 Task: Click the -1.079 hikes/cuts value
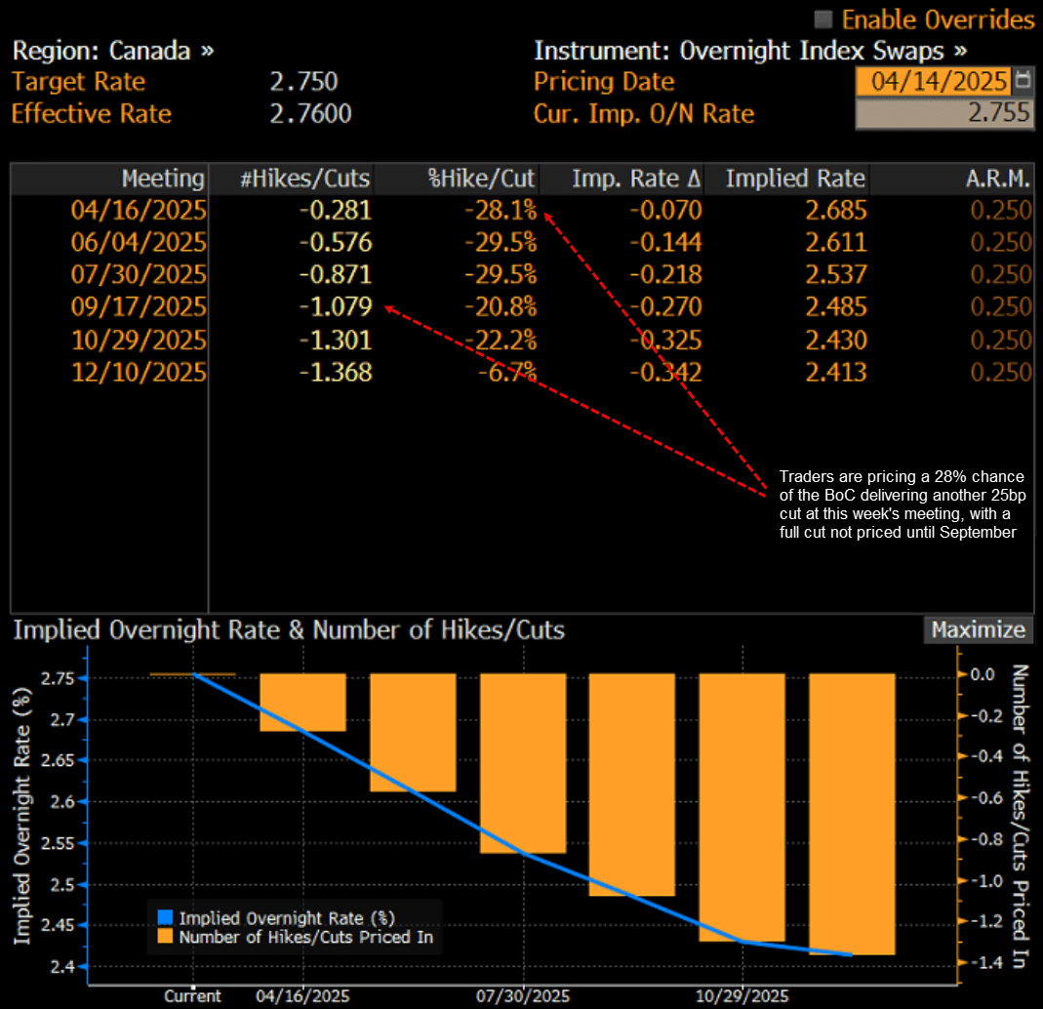[x=336, y=306]
